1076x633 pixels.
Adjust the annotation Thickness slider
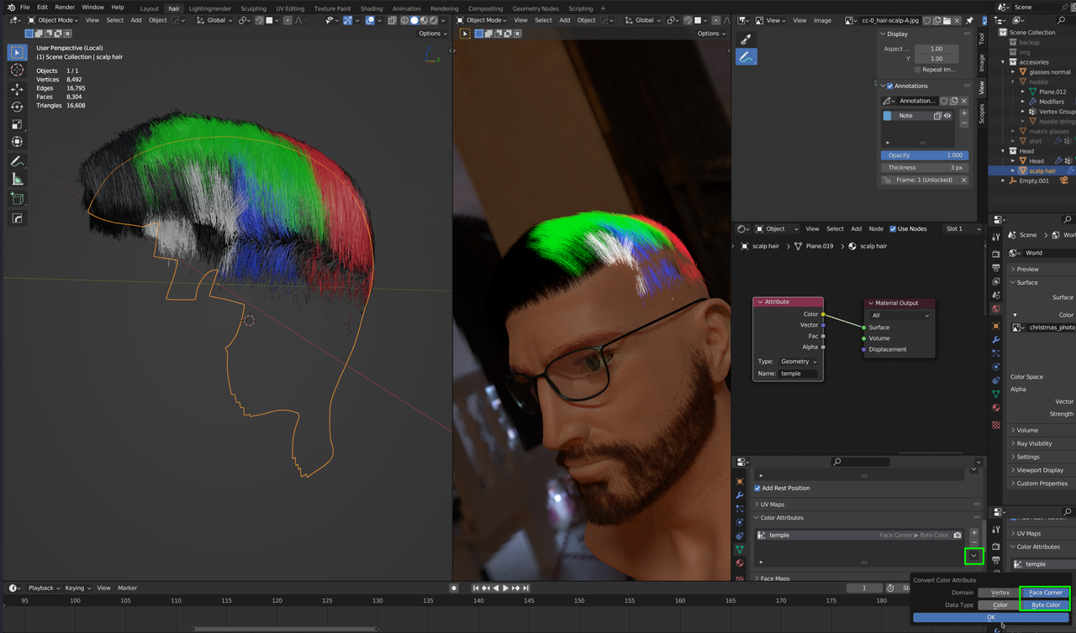(925, 168)
